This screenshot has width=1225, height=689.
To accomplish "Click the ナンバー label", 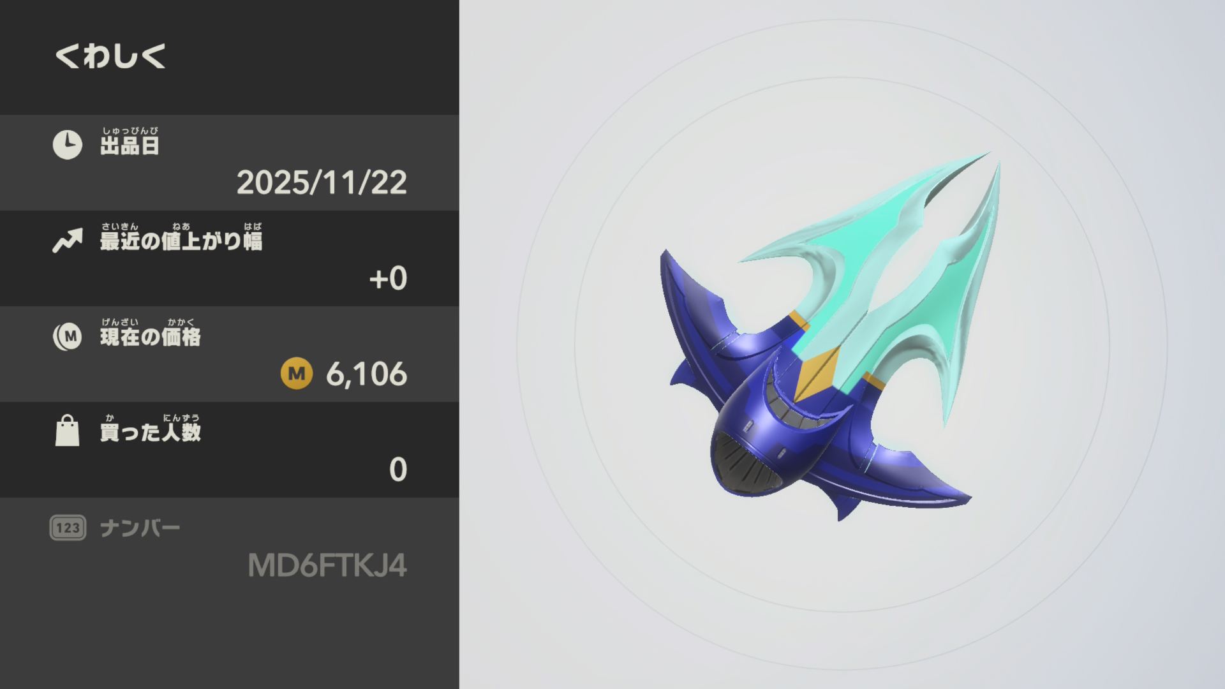I will [140, 528].
